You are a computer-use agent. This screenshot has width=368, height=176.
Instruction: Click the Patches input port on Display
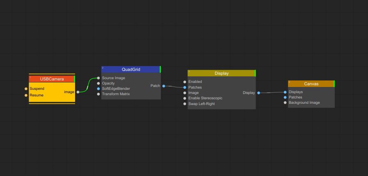[185, 87]
